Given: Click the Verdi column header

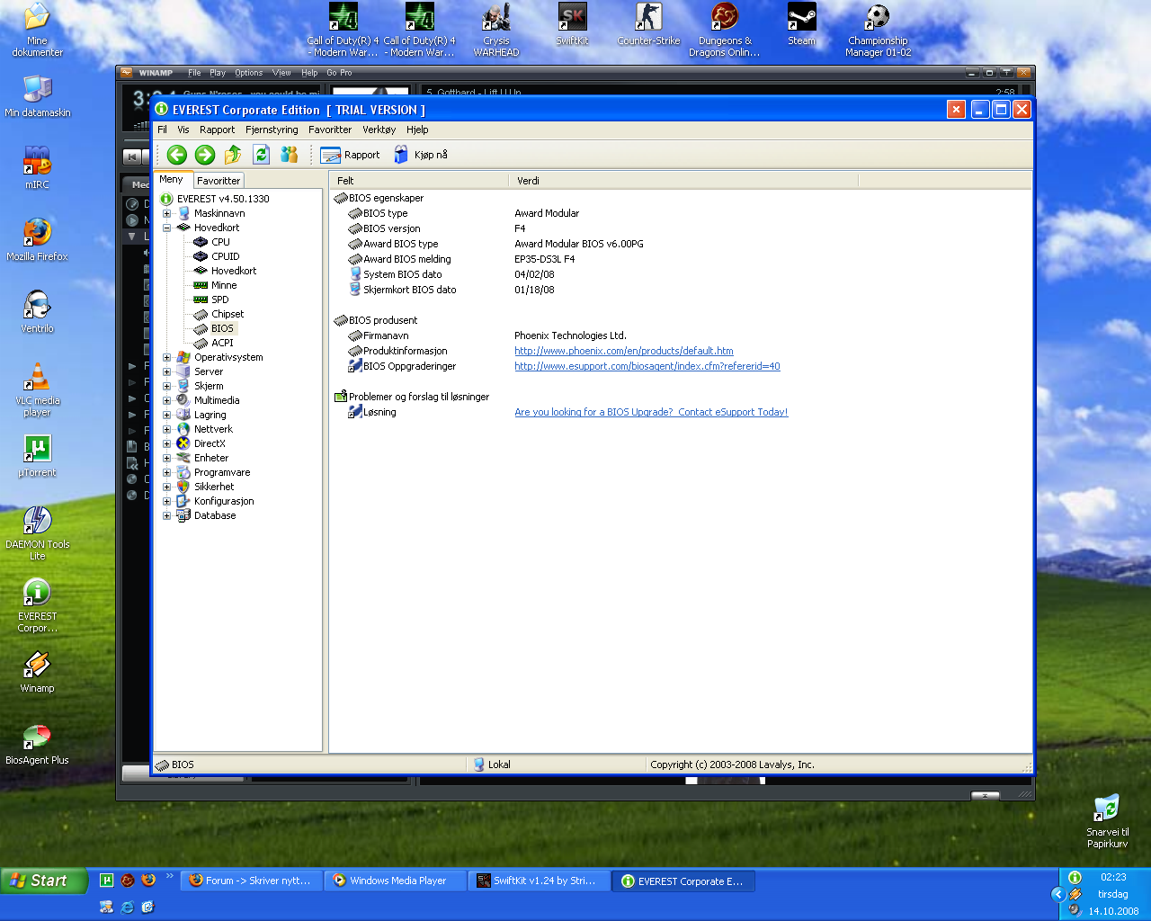Looking at the screenshot, I should (683, 181).
